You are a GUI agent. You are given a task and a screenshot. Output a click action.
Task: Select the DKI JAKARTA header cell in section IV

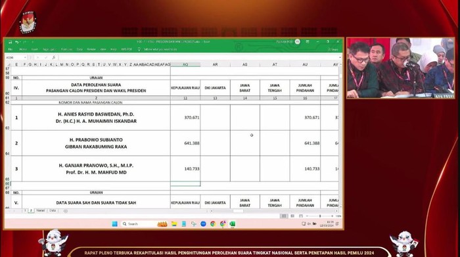[x=216, y=87]
